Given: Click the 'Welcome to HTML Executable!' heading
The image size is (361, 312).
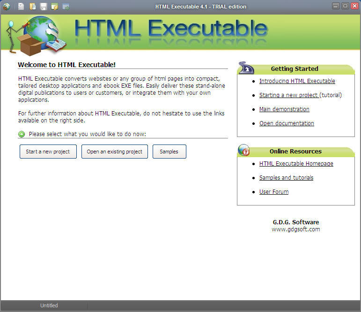Looking at the screenshot, I should [x=66, y=65].
